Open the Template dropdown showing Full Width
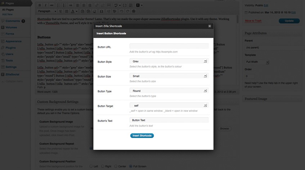305x170 pixels. pyautogui.click(x=257, y=62)
